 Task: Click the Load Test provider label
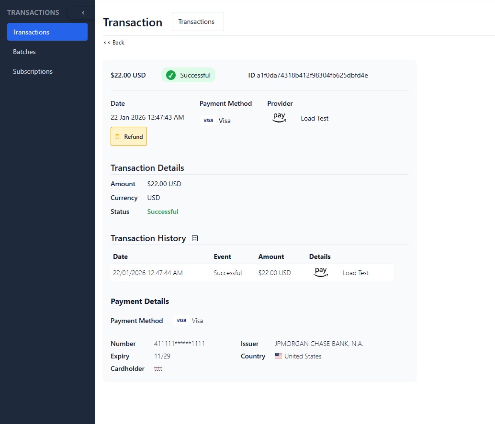click(x=314, y=118)
